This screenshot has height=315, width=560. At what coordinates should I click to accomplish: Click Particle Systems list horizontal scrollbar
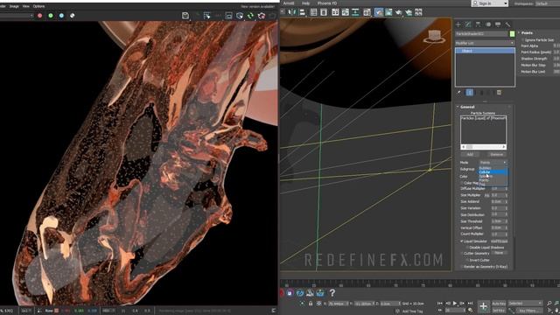pyautogui.click(x=483, y=147)
